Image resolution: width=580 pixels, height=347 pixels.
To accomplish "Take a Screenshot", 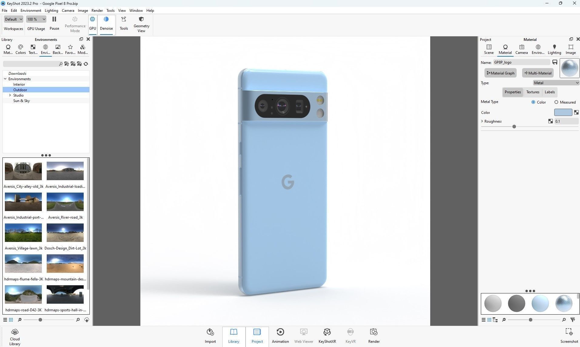I will tap(569, 336).
